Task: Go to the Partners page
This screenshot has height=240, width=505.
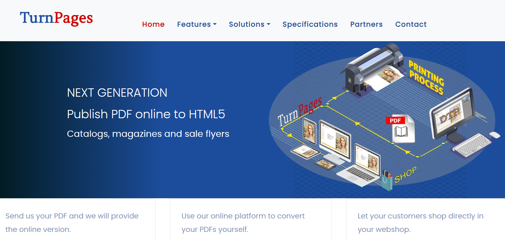Action: coord(366,24)
